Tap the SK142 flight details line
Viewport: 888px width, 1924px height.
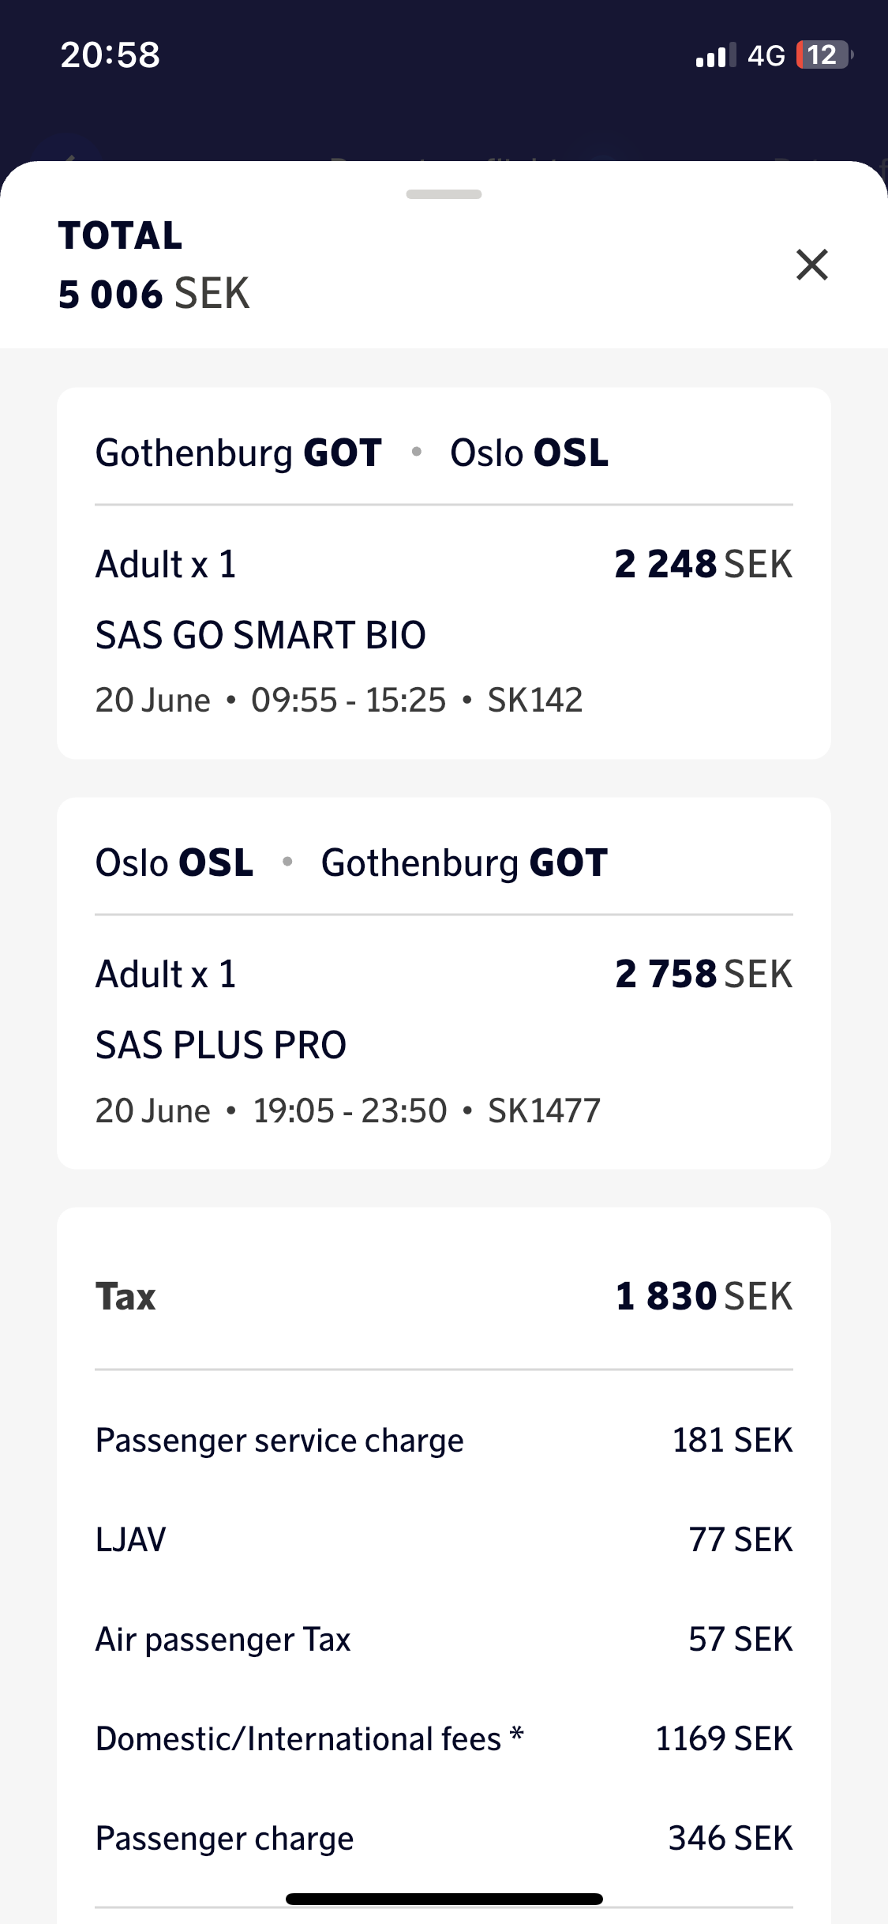pyautogui.click(x=339, y=701)
